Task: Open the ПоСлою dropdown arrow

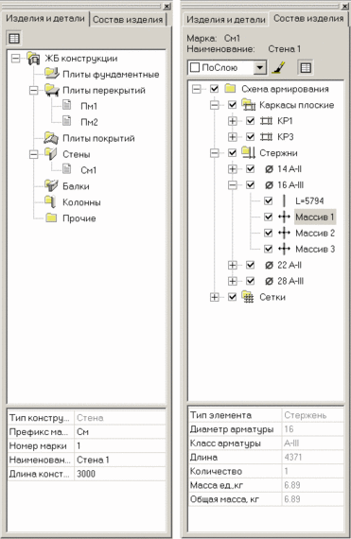Action: pyautogui.click(x=260, y=67)
